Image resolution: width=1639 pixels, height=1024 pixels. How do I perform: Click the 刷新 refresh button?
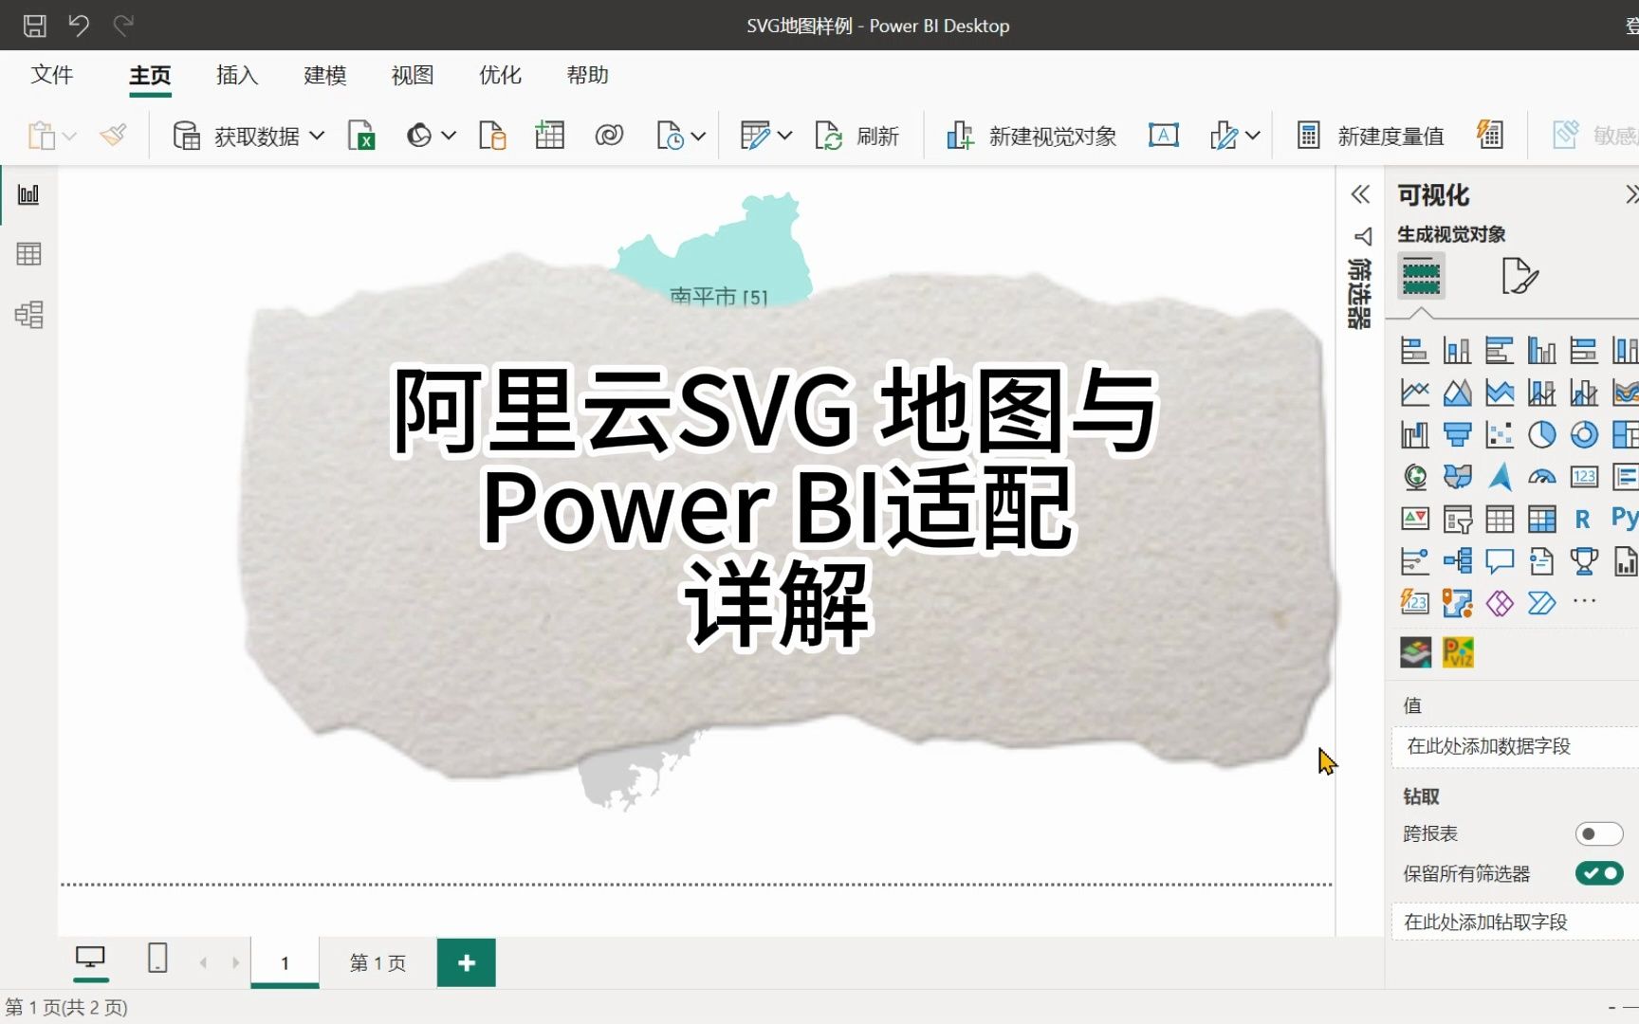(x=856, y=137)
